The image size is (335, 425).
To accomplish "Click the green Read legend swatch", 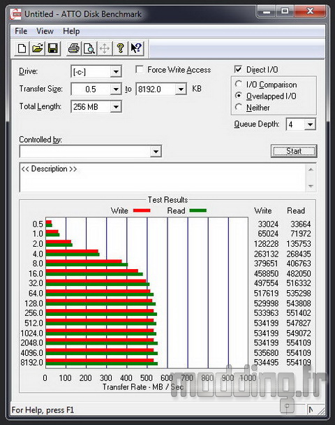I will (x=198, y=210).
